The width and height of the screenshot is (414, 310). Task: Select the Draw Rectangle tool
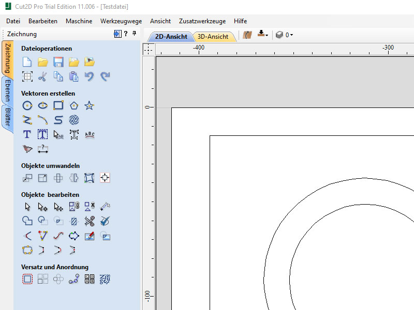(x=58, y=105)
